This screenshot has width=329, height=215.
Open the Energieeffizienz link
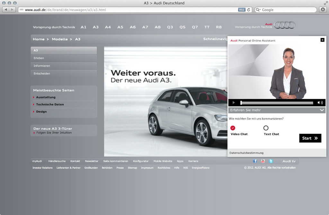[200, 168]
